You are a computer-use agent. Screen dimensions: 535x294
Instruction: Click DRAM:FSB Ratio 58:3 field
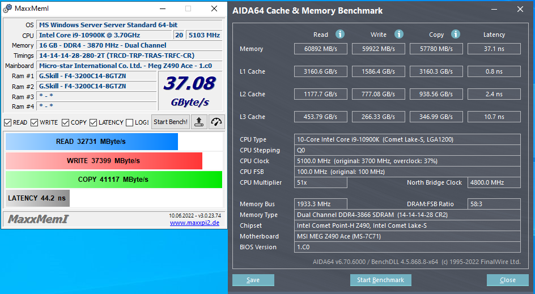coord(494,204)
